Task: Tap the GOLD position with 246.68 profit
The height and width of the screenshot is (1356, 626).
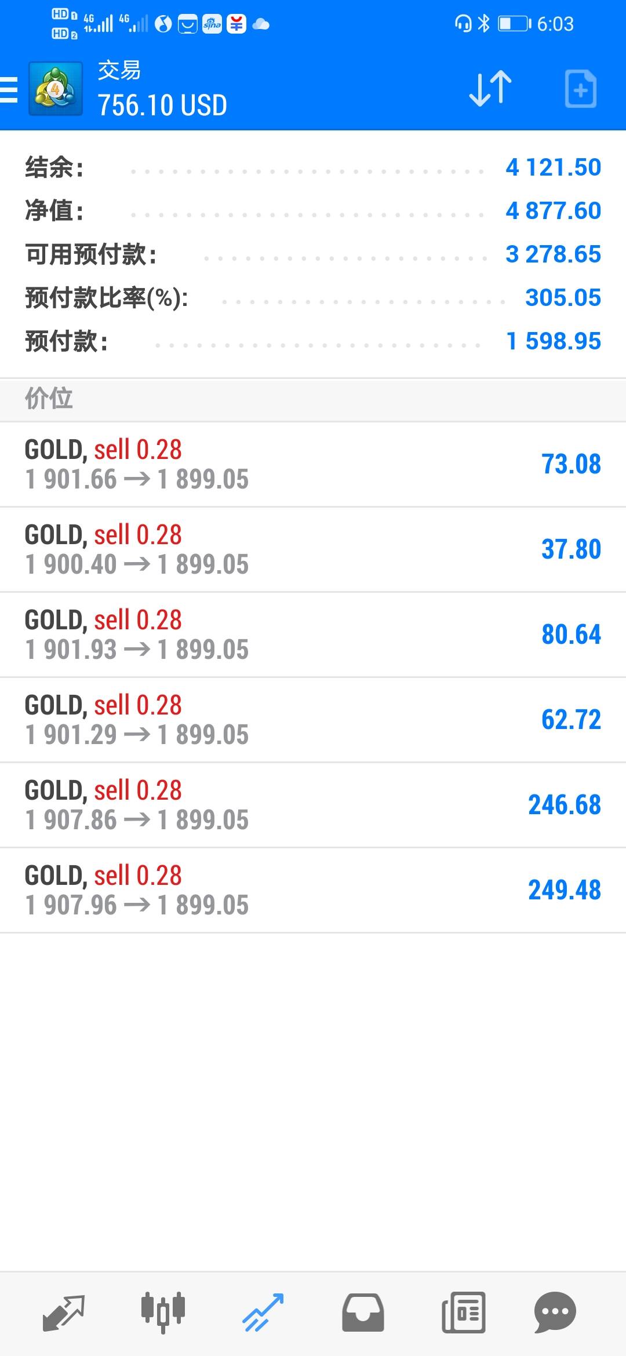Action: [313, 805]
